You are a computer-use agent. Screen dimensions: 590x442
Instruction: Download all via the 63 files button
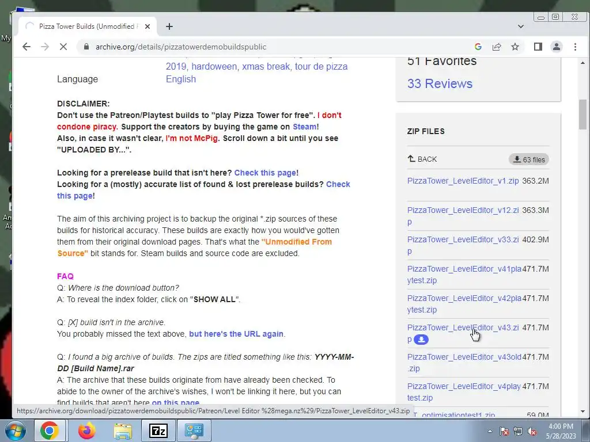point(529,159)
